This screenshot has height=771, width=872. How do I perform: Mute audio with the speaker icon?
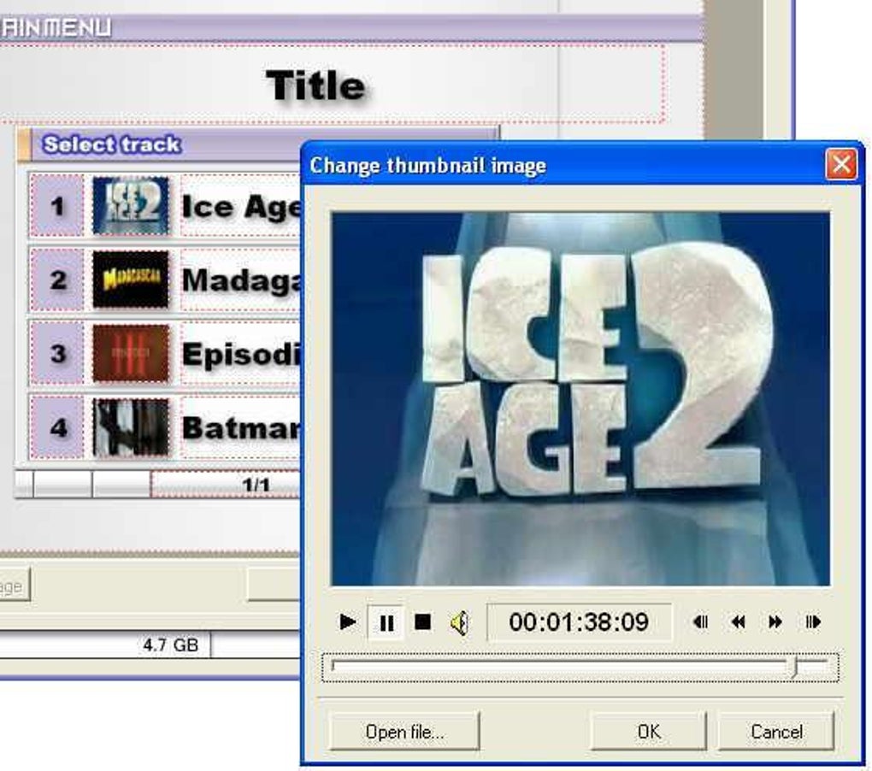click(459, 622)
